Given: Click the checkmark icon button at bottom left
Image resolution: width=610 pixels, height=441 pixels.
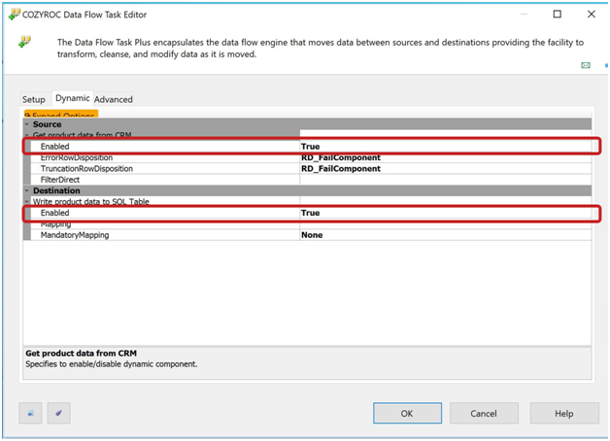Looking at the screenshot, I should click(58, 413).
